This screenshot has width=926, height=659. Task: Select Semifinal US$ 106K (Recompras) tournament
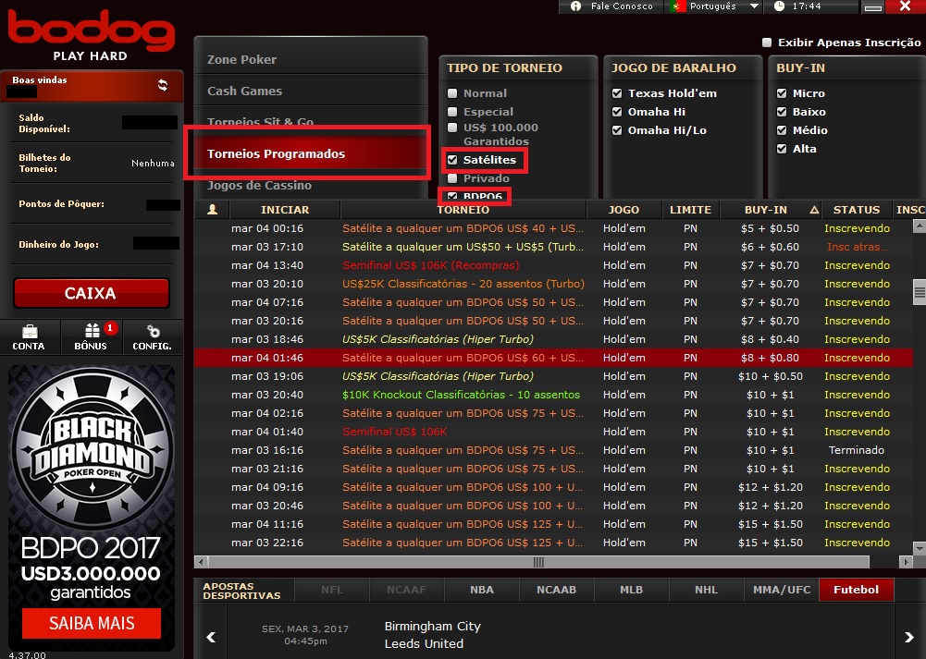pos(553,265)
